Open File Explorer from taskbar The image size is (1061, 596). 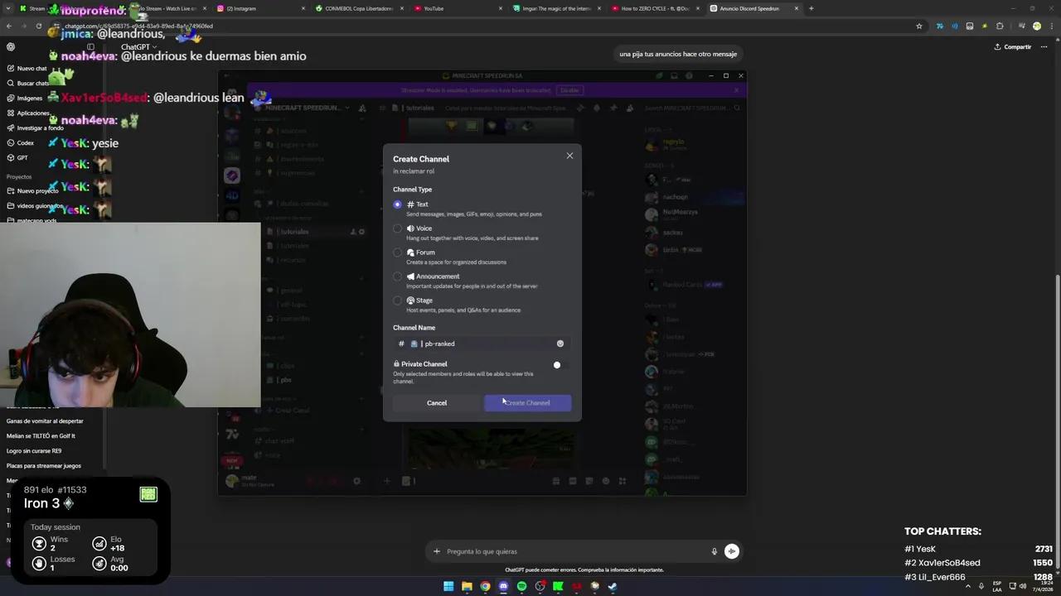[x=467, y=586]
